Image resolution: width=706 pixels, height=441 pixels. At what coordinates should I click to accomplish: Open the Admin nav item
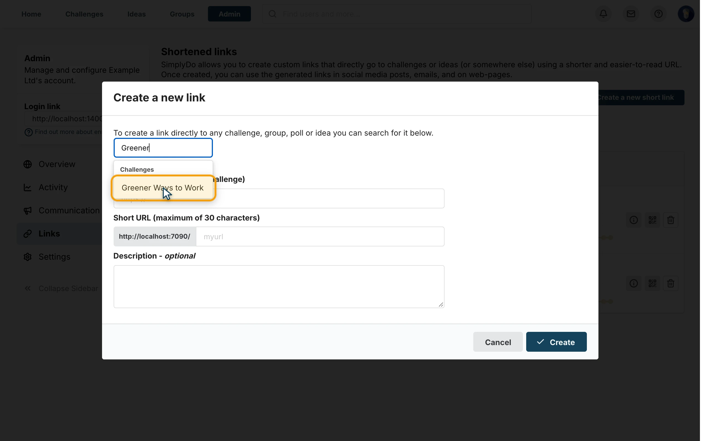(x=229, y=14)
